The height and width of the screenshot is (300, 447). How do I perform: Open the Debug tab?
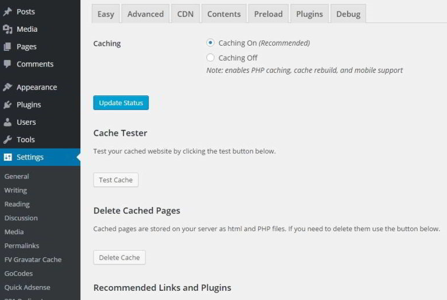(348, 14)
